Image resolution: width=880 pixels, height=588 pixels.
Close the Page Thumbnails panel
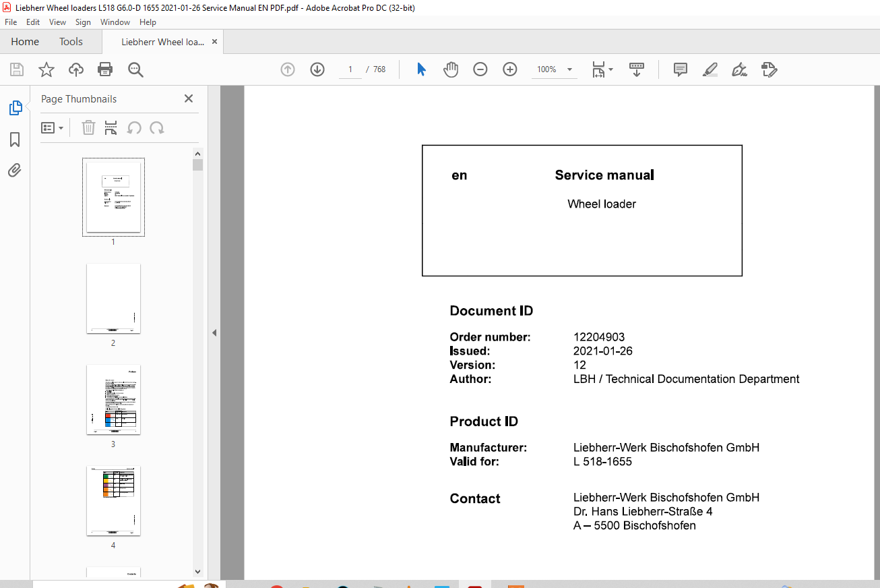tap(189, 98)
